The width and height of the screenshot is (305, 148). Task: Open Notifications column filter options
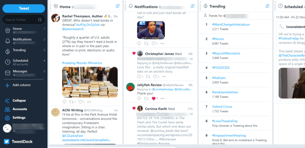coord(193,6)
